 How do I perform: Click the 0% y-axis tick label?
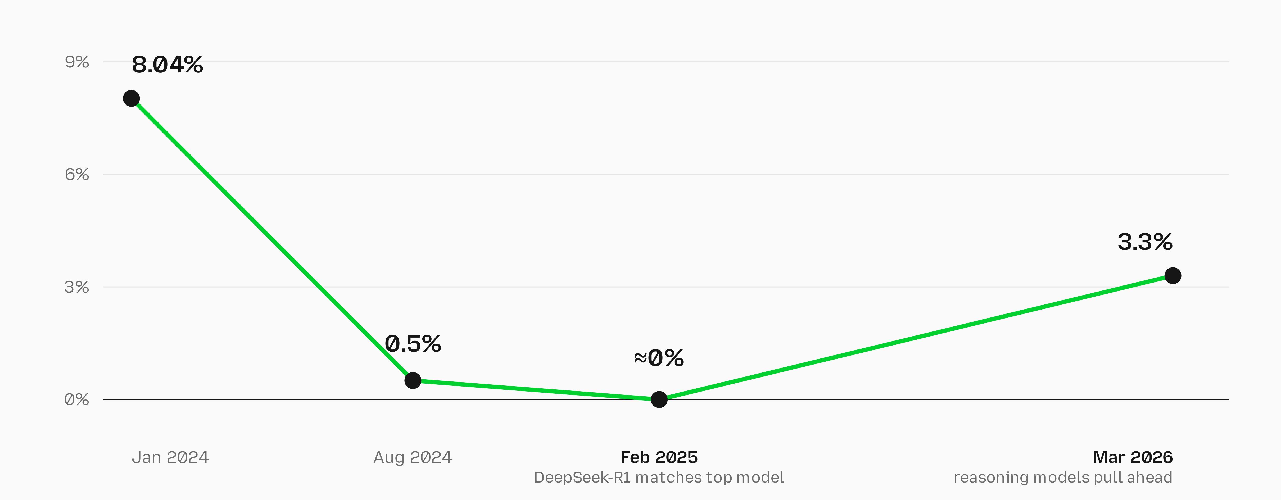tap(76, 399)
